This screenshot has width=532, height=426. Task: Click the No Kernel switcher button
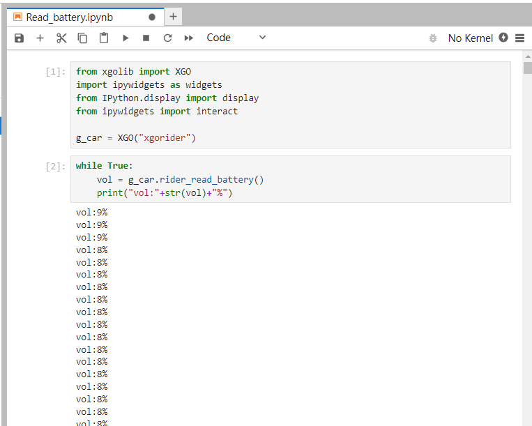[x=470, y=38]
